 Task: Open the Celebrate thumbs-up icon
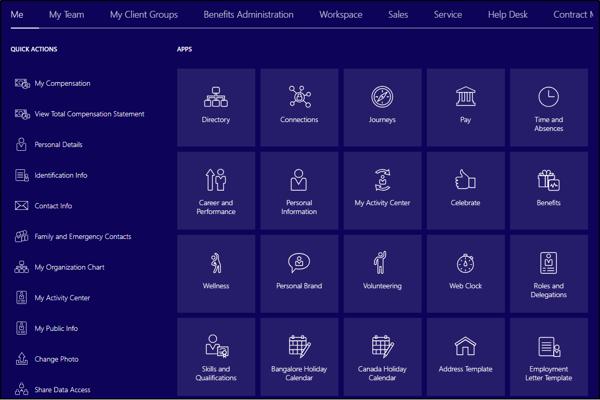(x=465, y=180)
